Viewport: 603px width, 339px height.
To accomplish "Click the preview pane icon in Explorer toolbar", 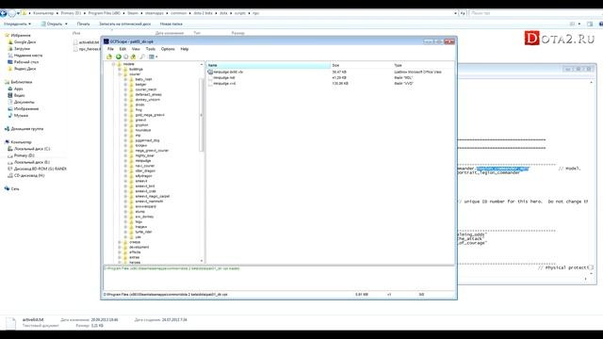I will click(590, 24).
